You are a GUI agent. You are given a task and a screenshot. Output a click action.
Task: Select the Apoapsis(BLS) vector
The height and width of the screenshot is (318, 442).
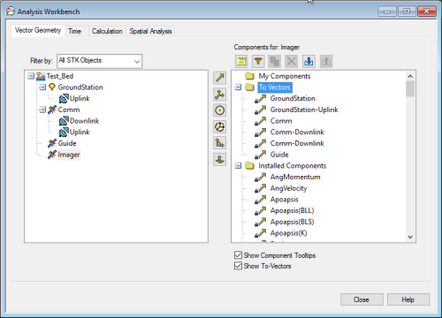click(x=293, y=222)
